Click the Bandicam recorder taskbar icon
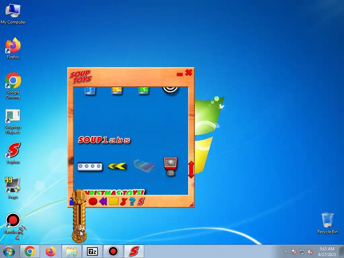The width and height of the screenshot is (344, 258). 113,251
